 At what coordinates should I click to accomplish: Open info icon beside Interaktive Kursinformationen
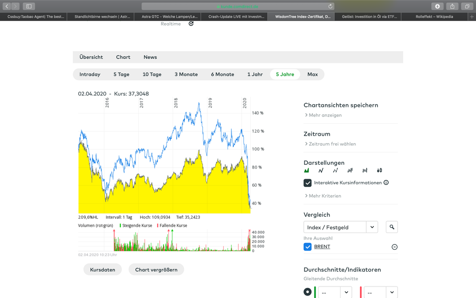tap(386, 182)
